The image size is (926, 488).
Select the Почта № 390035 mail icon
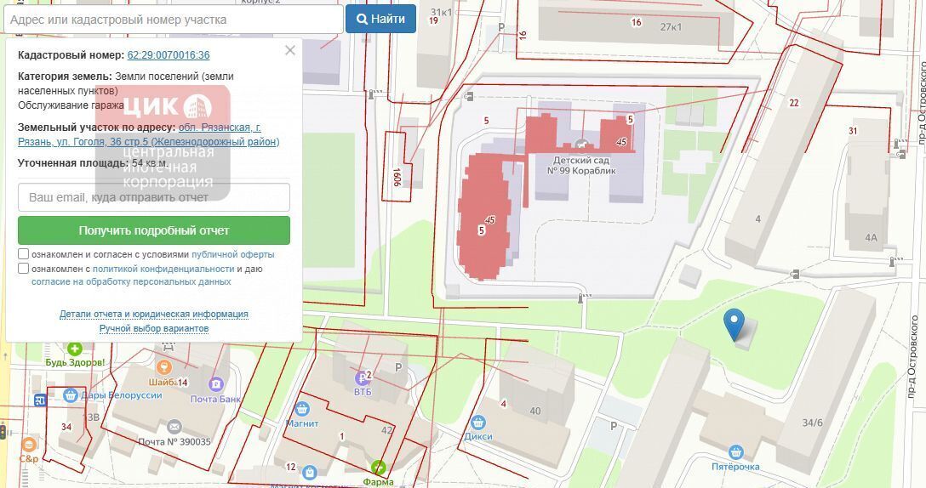point(174,427)
